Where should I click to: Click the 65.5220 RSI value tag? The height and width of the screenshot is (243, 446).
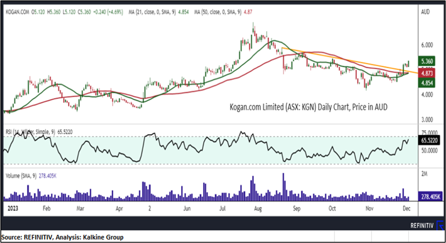[430, 140]
